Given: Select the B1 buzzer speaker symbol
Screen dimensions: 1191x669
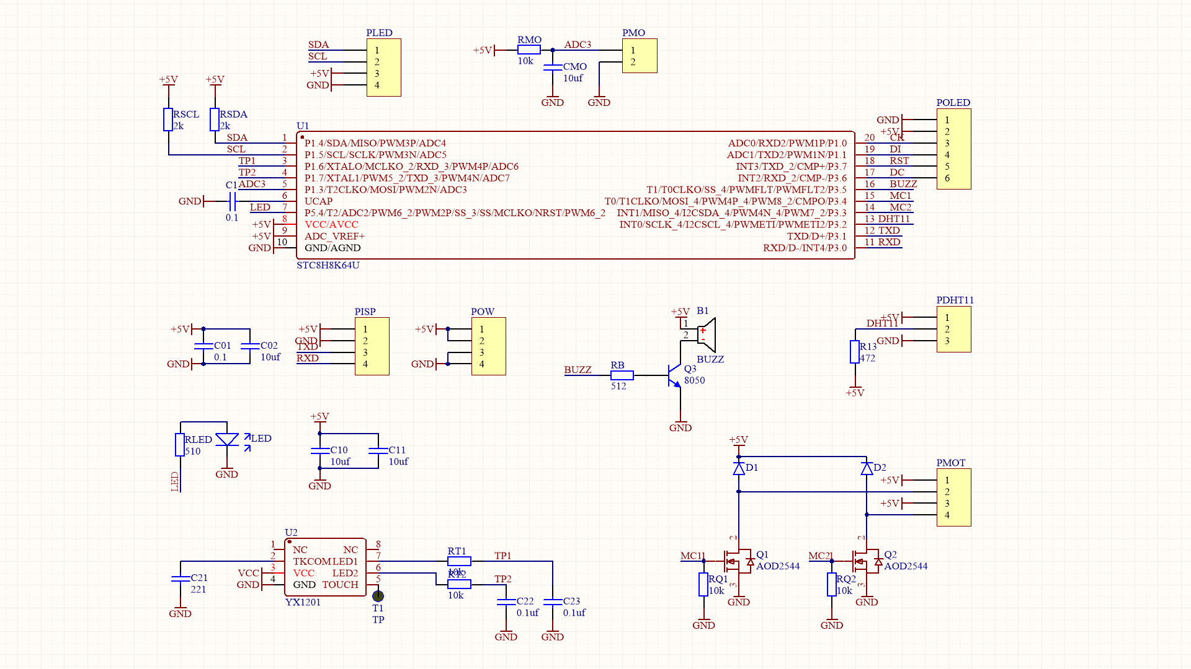Looking at the screenshot, I should (707, 335).
